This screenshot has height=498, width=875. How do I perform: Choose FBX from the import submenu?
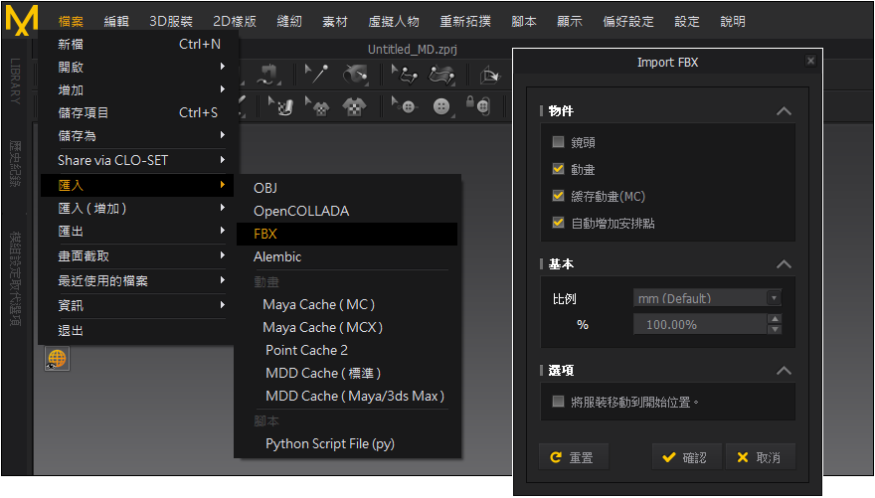[x=265, y=234]
